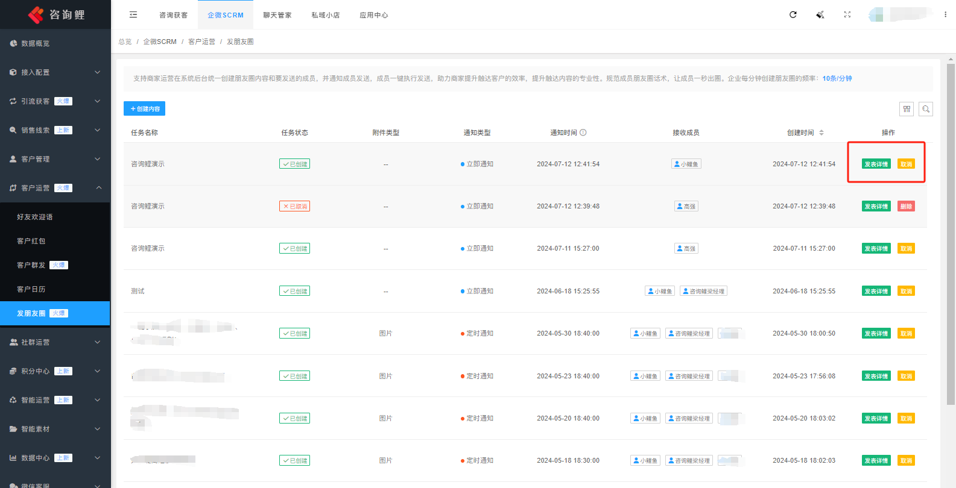Select 发朋友圈 in the sidebar submenu
This screenshot has width=956, height=488.
click(55, 313)
